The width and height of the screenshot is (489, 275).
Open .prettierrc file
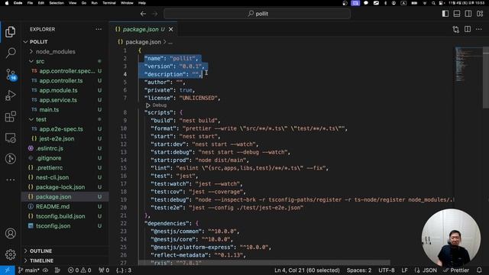click(x=49, y=168)
